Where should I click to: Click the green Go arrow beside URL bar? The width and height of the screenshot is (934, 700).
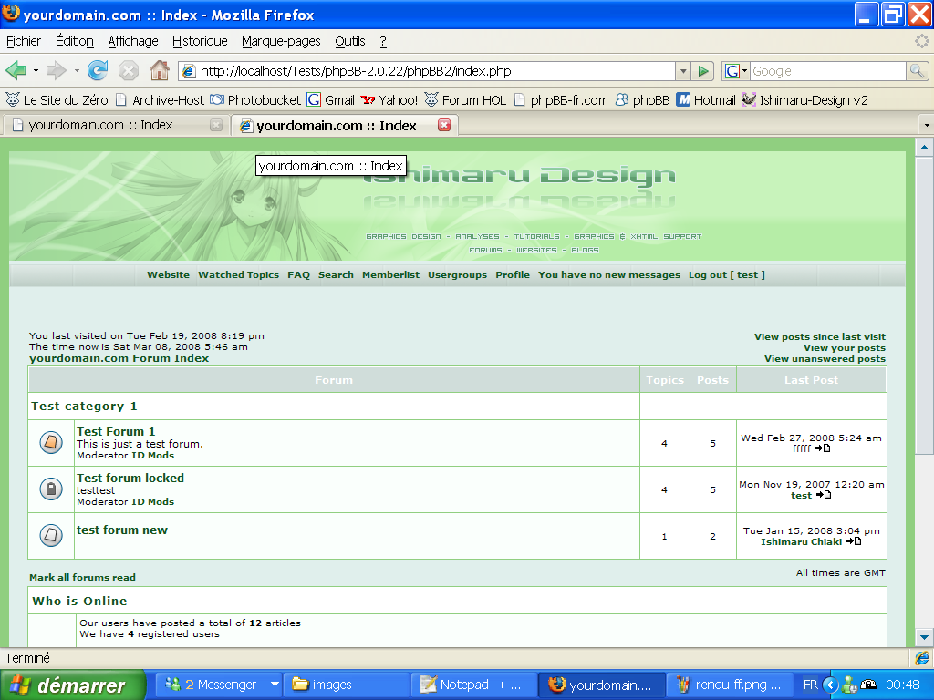[x=703, y=71]
